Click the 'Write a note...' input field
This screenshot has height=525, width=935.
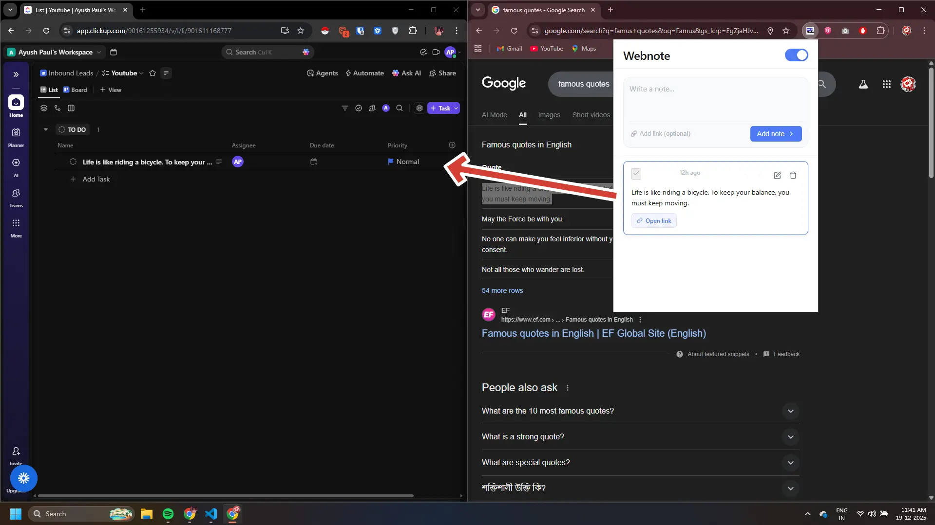[692, 97]
